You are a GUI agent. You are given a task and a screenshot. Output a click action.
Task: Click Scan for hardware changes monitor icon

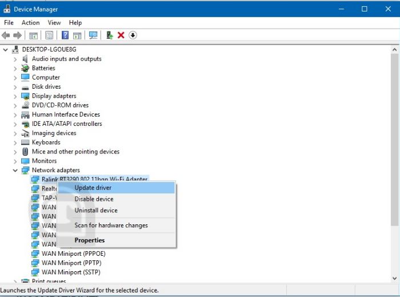(x=93, y=35)
